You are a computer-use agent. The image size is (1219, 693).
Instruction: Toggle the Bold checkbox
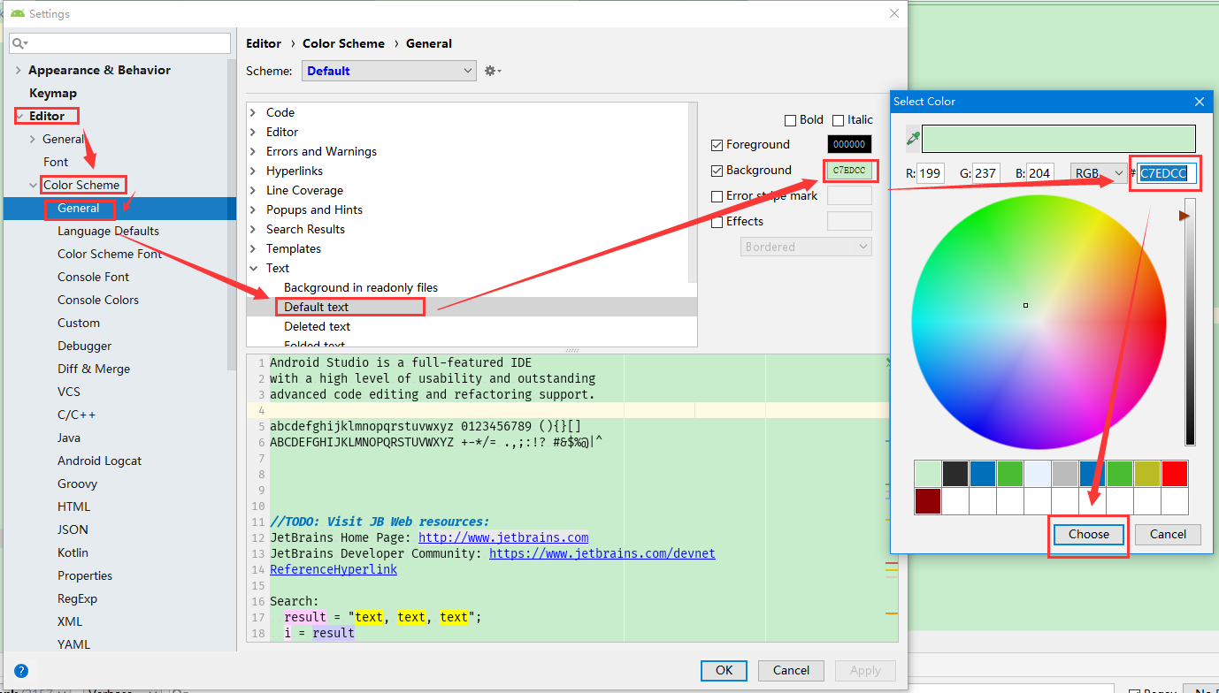(x=791, y=120)
